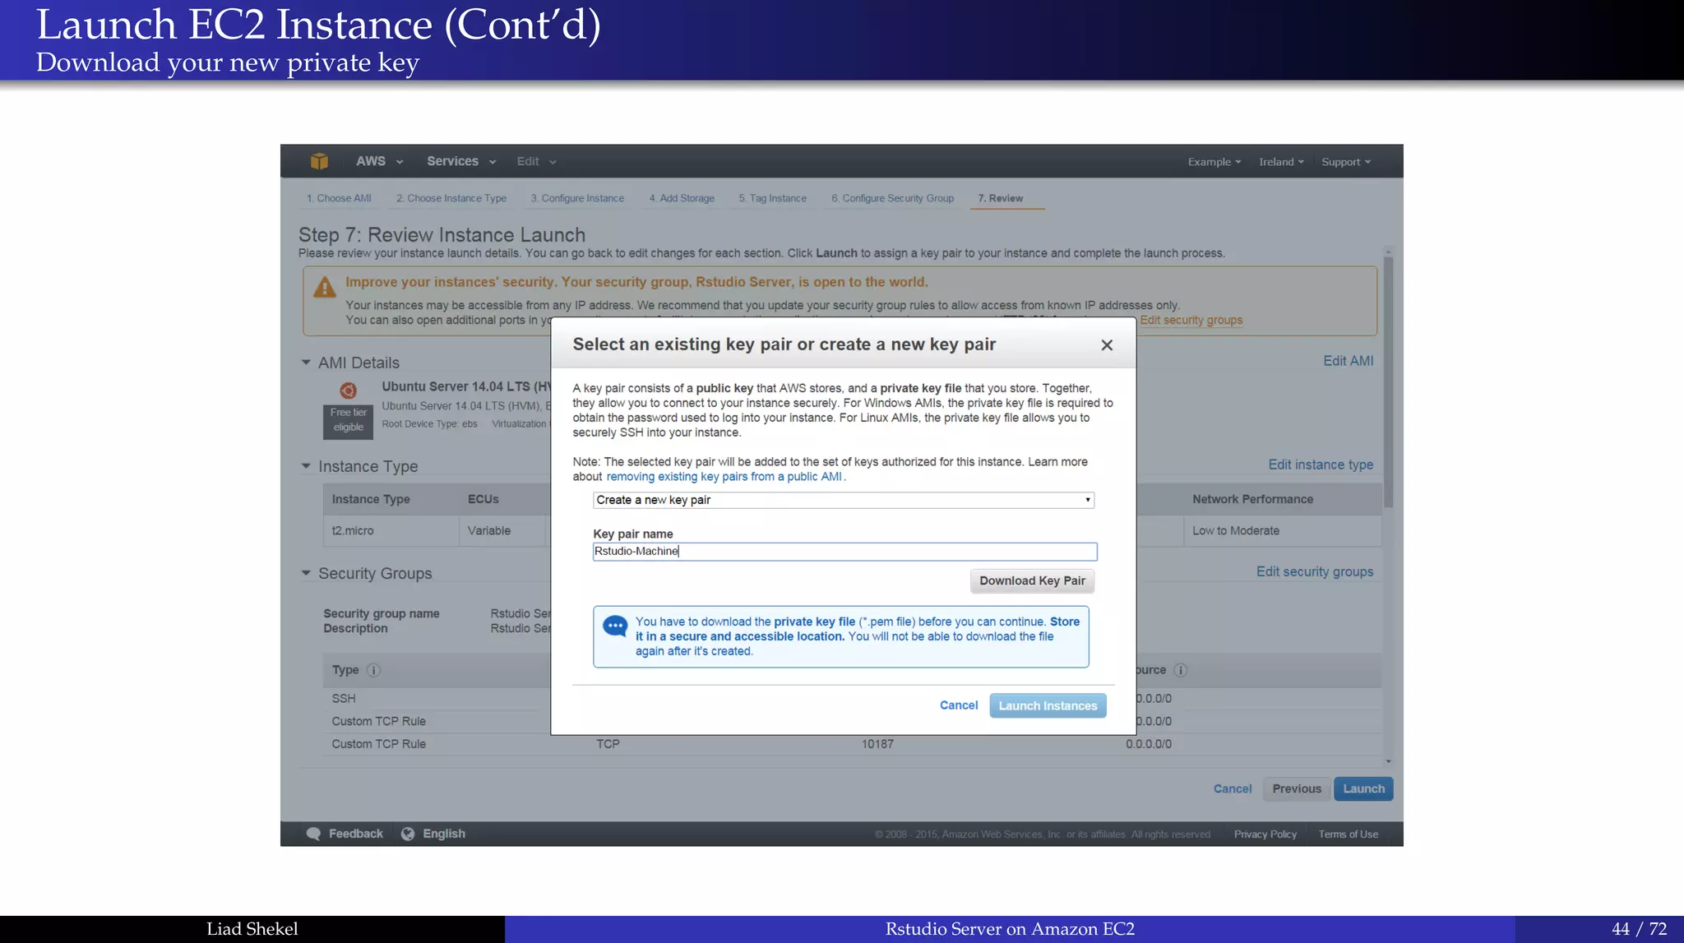Click the Free tier eligible badge
1684x943 pixels.
tap(348, 420)
